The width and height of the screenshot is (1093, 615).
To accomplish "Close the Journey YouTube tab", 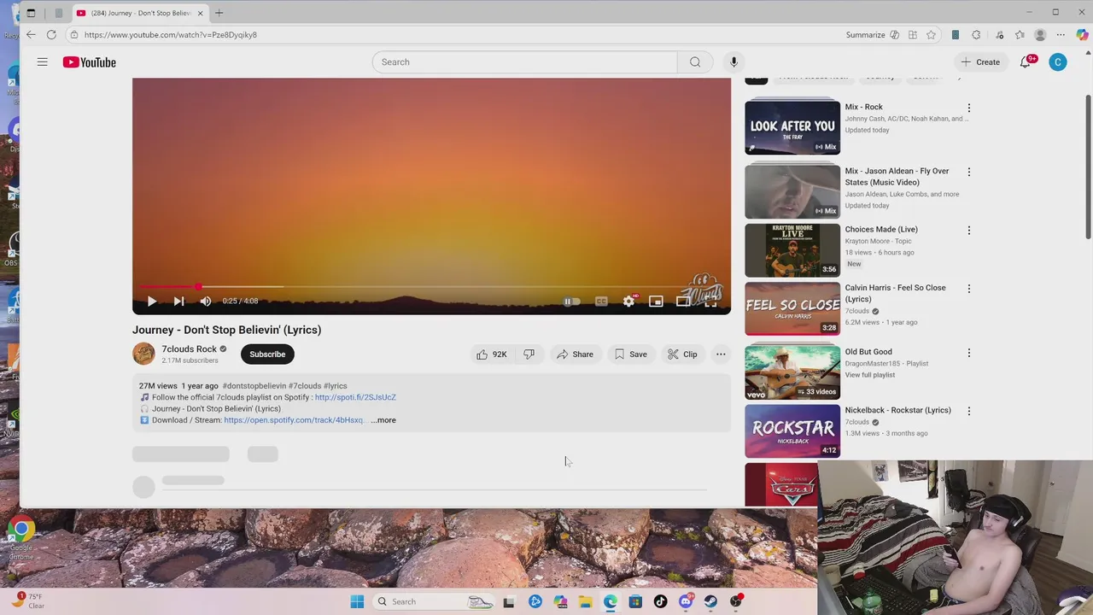I will (x=202, y=13).
